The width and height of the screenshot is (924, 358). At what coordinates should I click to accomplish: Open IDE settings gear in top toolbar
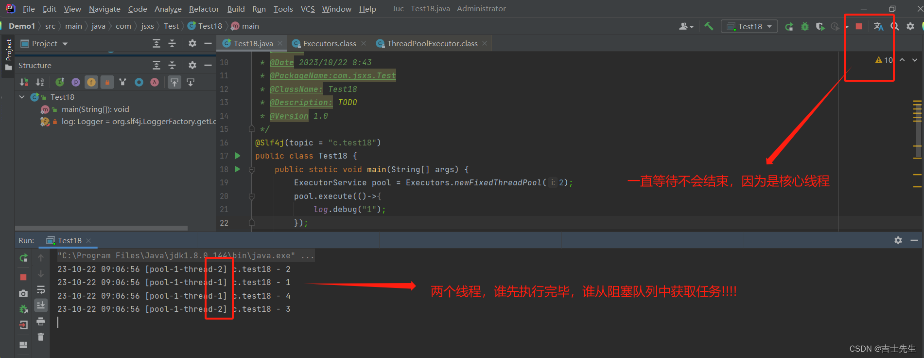(910, 26)
